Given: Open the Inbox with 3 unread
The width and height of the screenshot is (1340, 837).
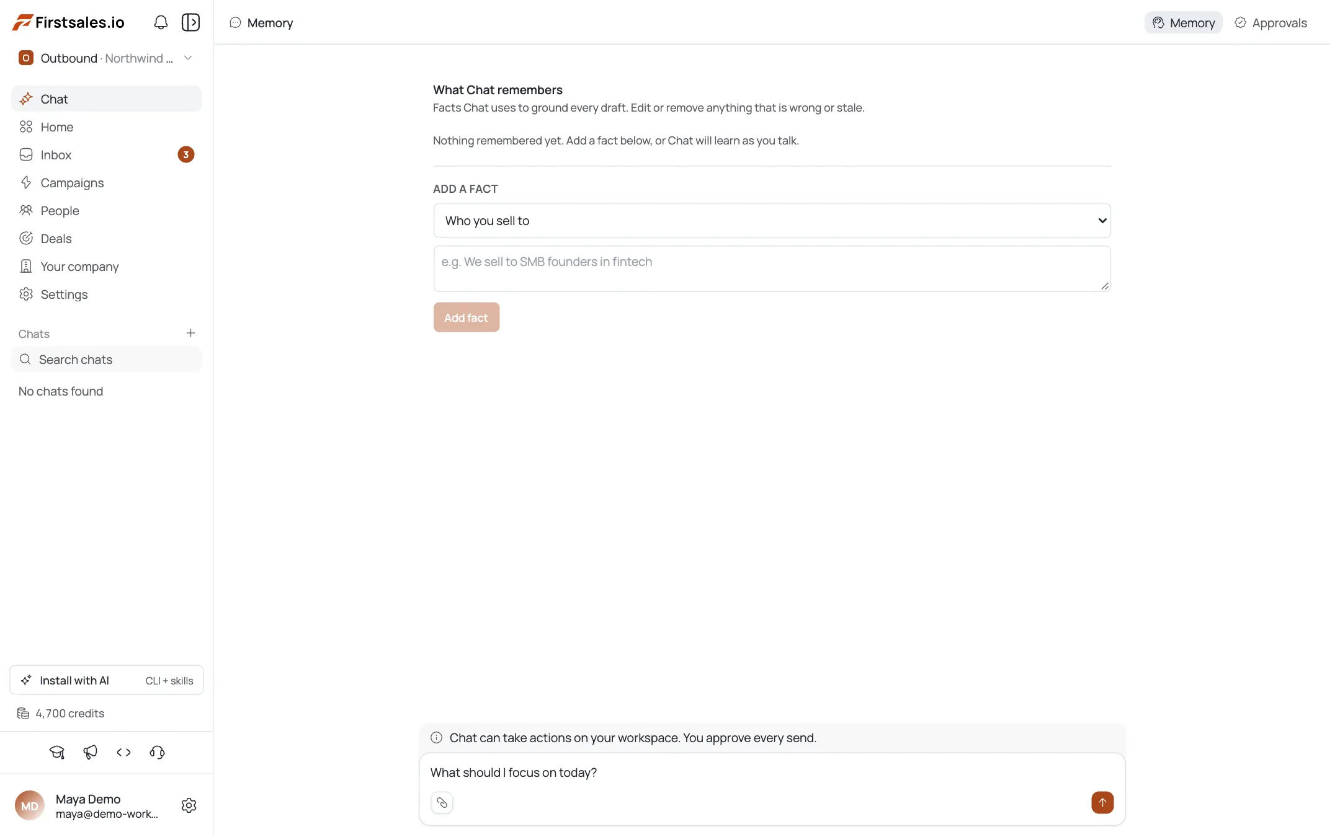Looking at the screenshot, I should [x=106, y=155].
